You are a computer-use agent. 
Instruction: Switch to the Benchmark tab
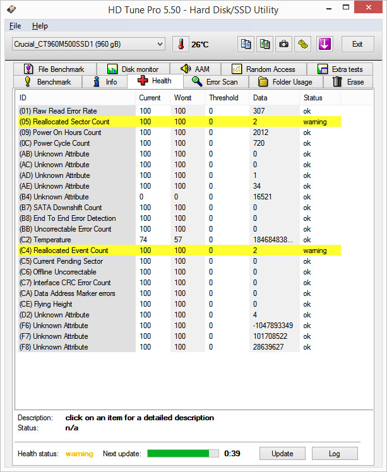click(47, 82)
